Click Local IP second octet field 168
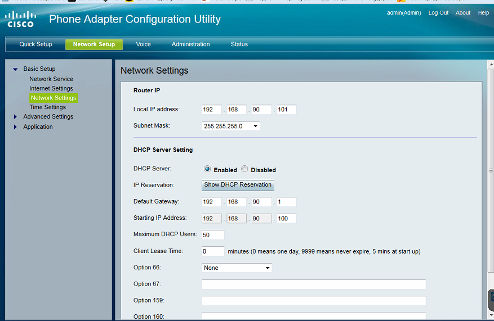Screen dimensions: 494x321 [236, 110]
